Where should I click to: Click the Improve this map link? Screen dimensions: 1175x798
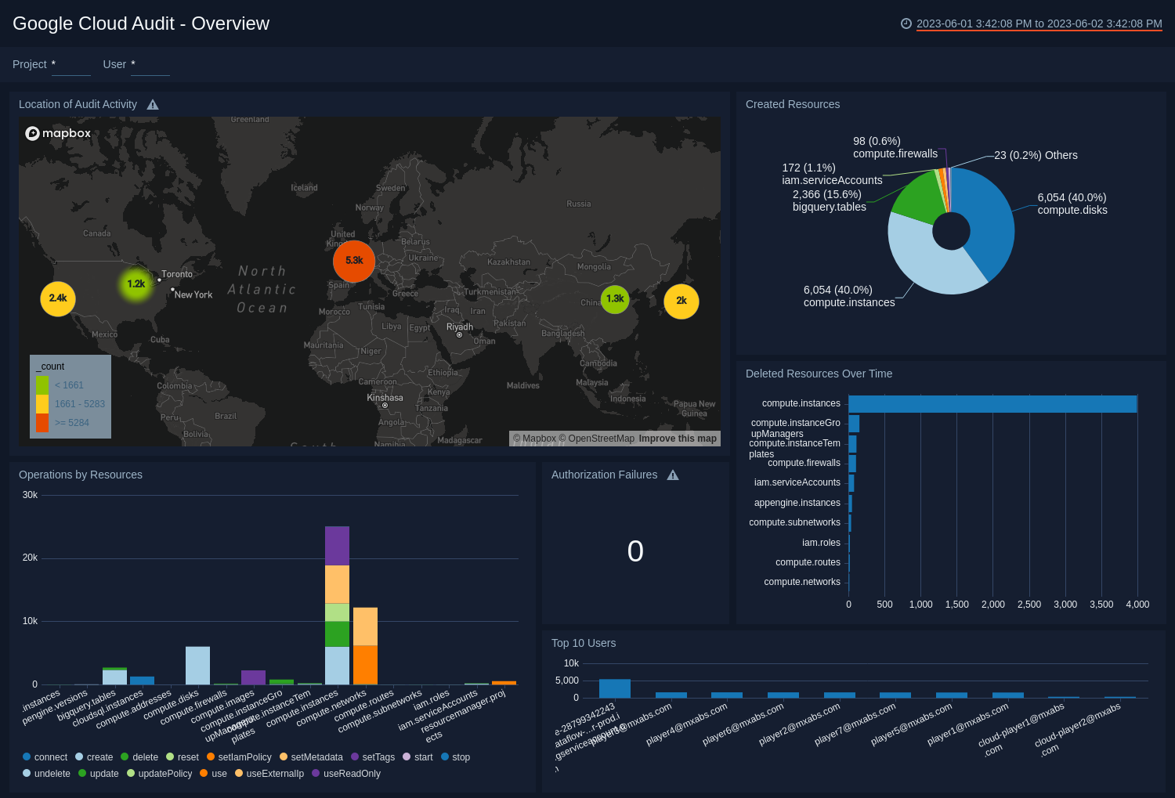click(x=677, y=439)
